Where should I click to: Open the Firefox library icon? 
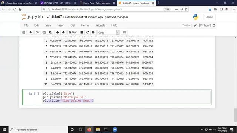click(x=216, y=9)
